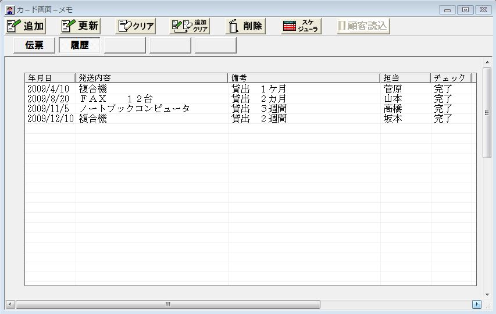Click the horizontal scrollbar right arrow
This screenshot has height=314, width=496.
coord(477,305)
